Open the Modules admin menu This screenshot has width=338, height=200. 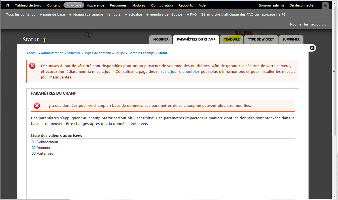click(139, 5)
